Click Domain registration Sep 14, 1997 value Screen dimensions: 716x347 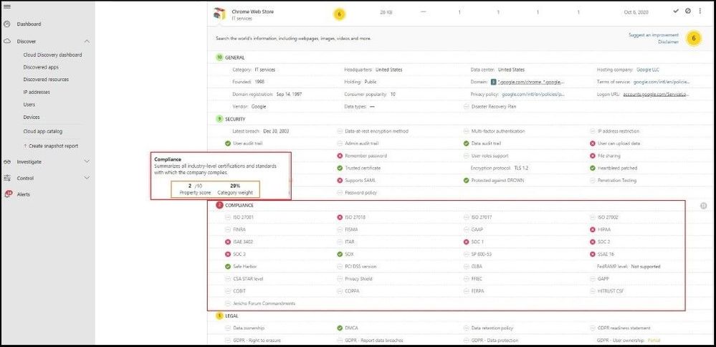point(289,95)
